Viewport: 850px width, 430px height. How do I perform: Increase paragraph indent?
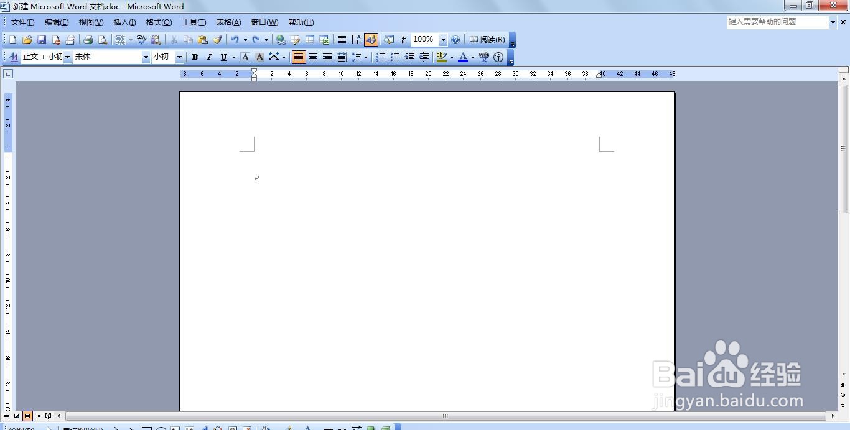424,57
